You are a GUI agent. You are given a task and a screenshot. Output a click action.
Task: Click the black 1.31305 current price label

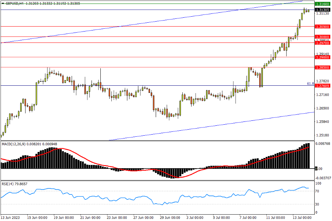tap(322, 10)
